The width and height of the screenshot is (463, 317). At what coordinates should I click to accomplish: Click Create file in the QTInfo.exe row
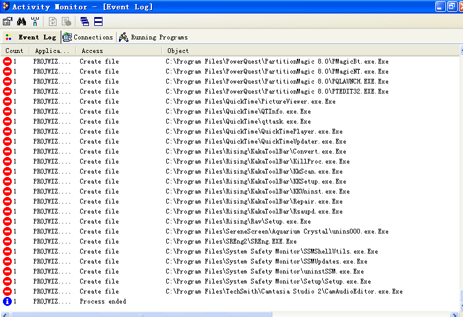click(99, 112)
